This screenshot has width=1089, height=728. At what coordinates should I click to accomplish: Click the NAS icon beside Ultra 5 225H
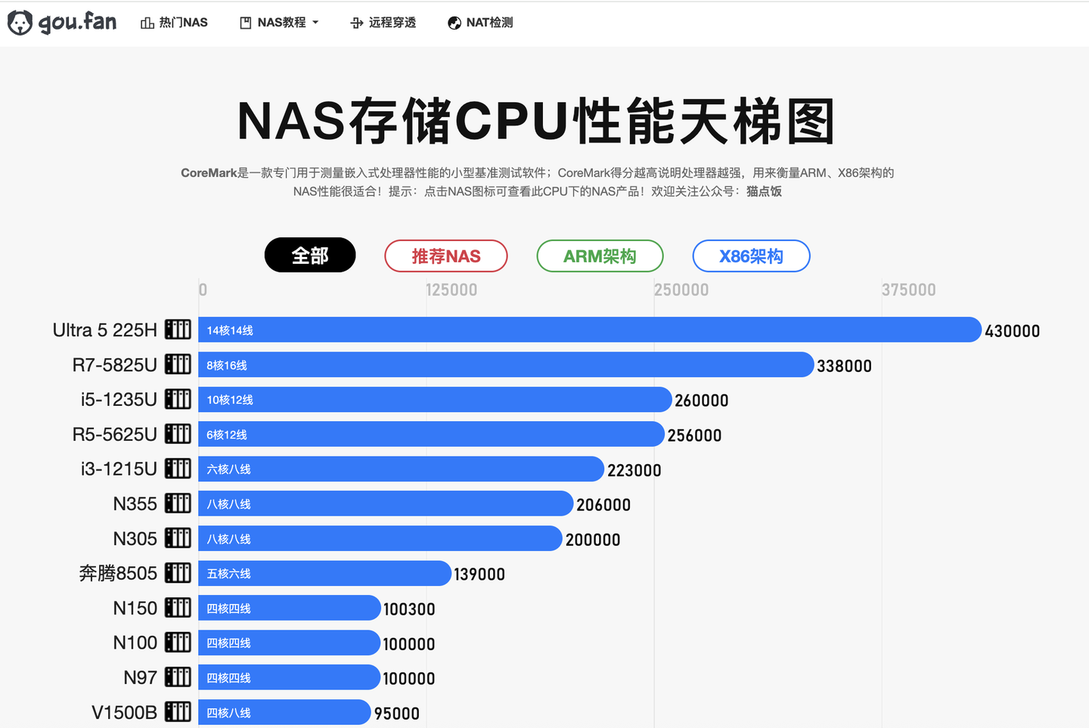pos(178,330)
